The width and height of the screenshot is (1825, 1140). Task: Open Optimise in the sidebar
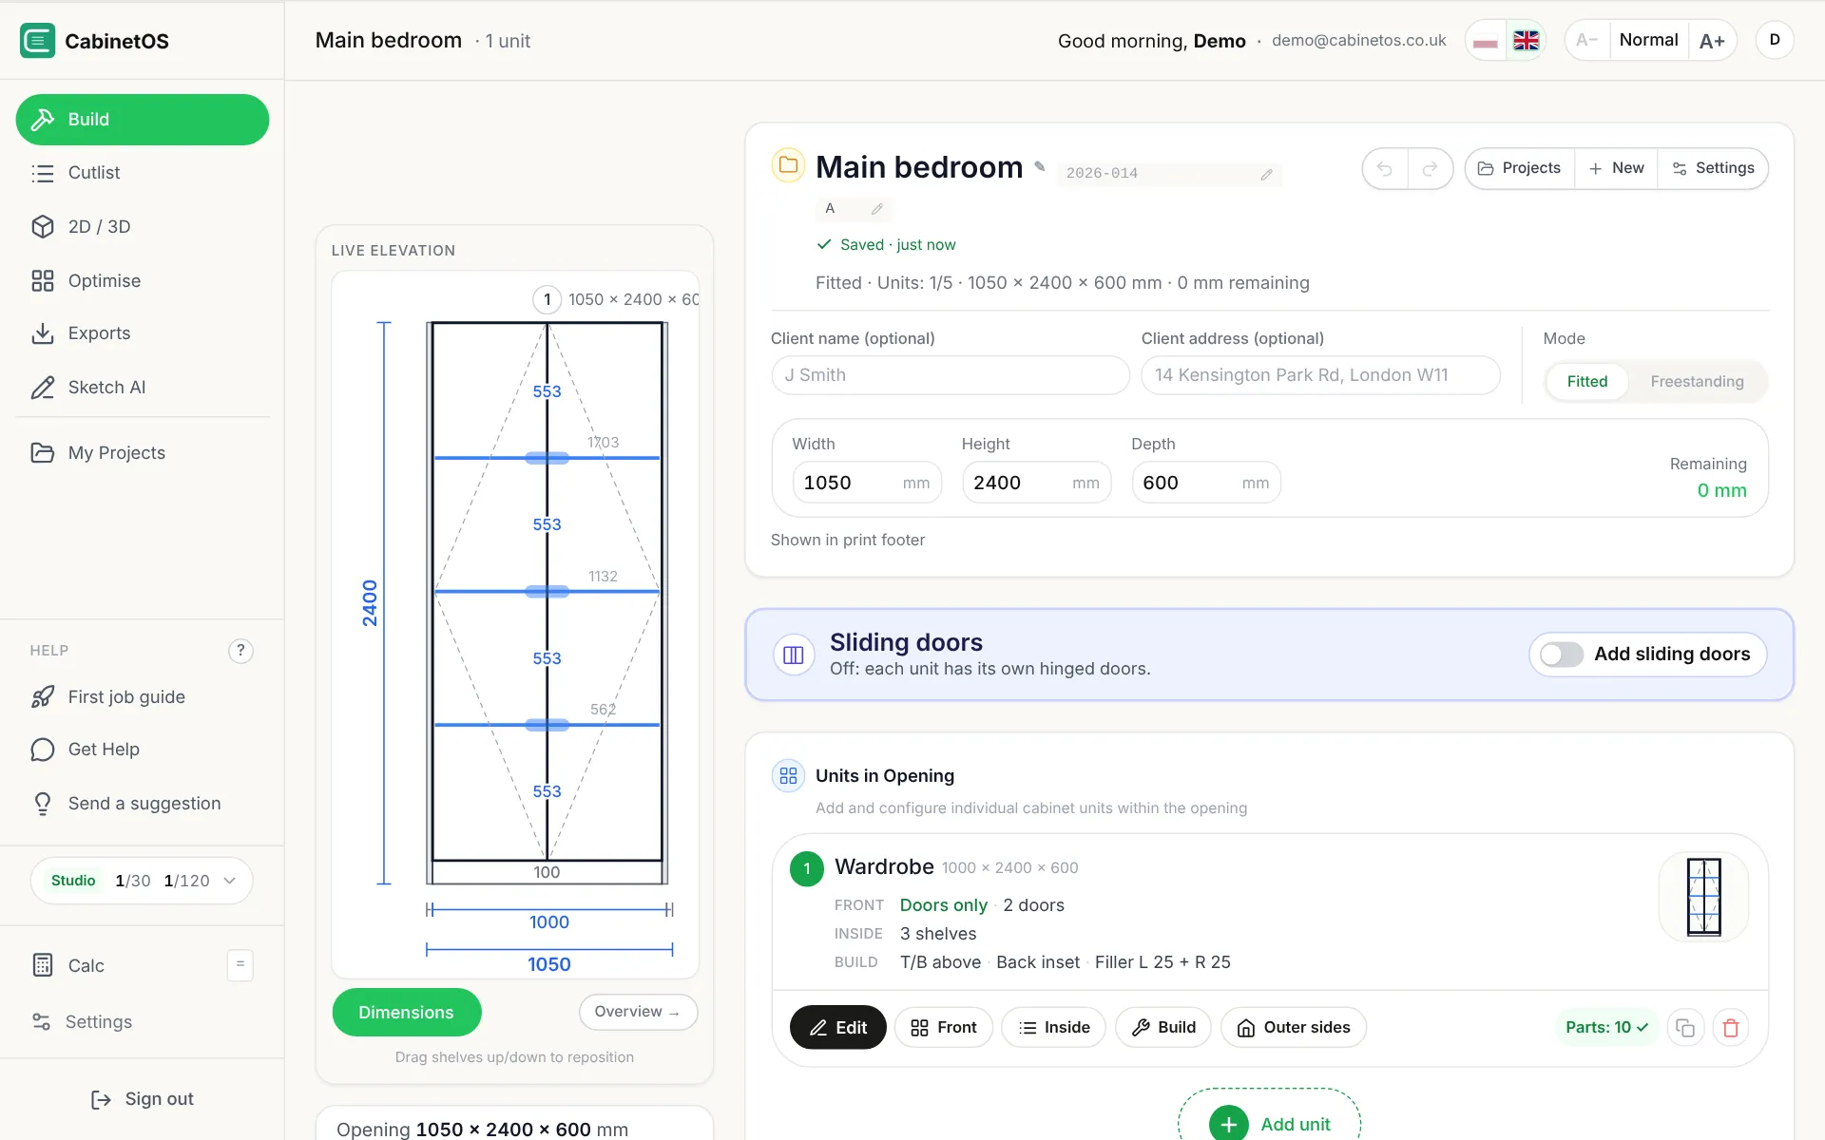click(x=143, y=281)
